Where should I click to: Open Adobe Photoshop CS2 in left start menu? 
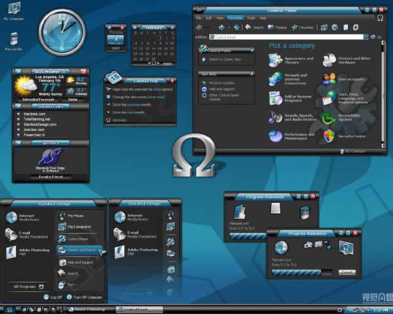pyautogui.click(x=28, y=252)
